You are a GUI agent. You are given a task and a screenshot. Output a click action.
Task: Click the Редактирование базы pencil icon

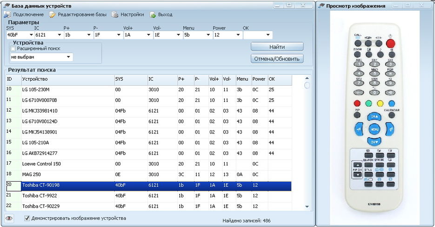53,15
